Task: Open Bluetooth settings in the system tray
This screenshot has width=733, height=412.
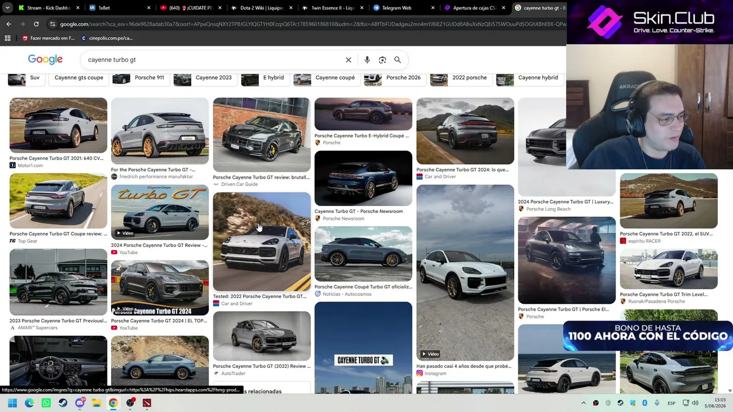Action: click(645, 403)
